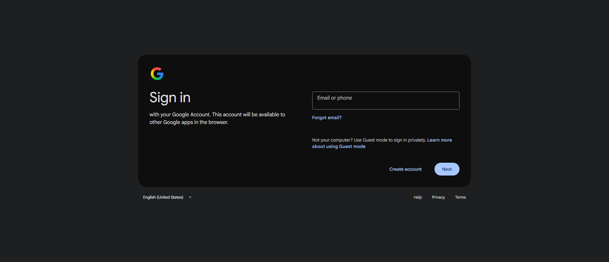Viewport: 609px width, 262px height.
Task: Open the Help link in footer
Action: pyautogui.click(x=418, y=197)
